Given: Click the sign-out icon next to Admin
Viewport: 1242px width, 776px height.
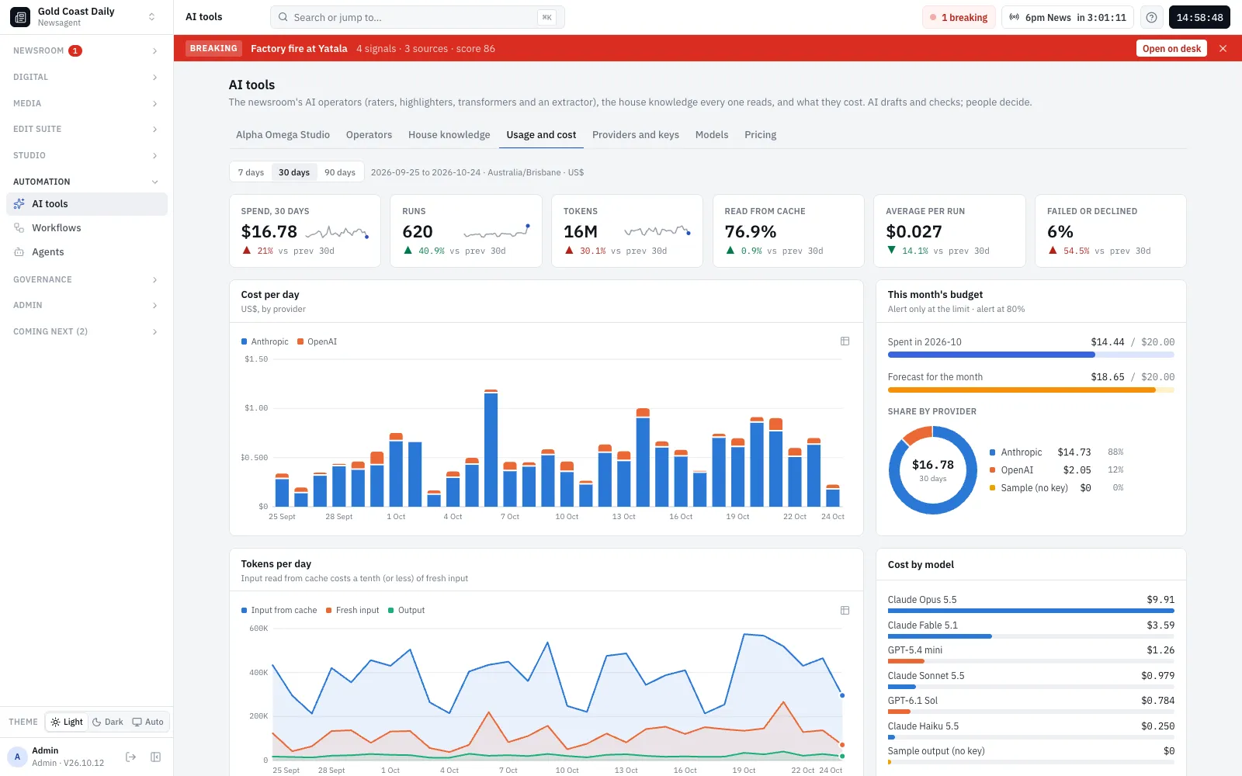Looking at the screenshot, I should [x=130, y=757].
